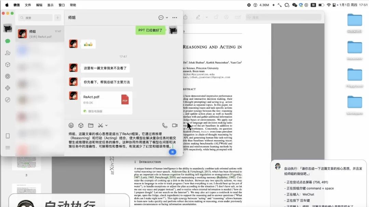Screen dimensions: 369x207
Task: Click the '你先看下，帮我总结下主要方法' message
Action: tap(107, 82)
